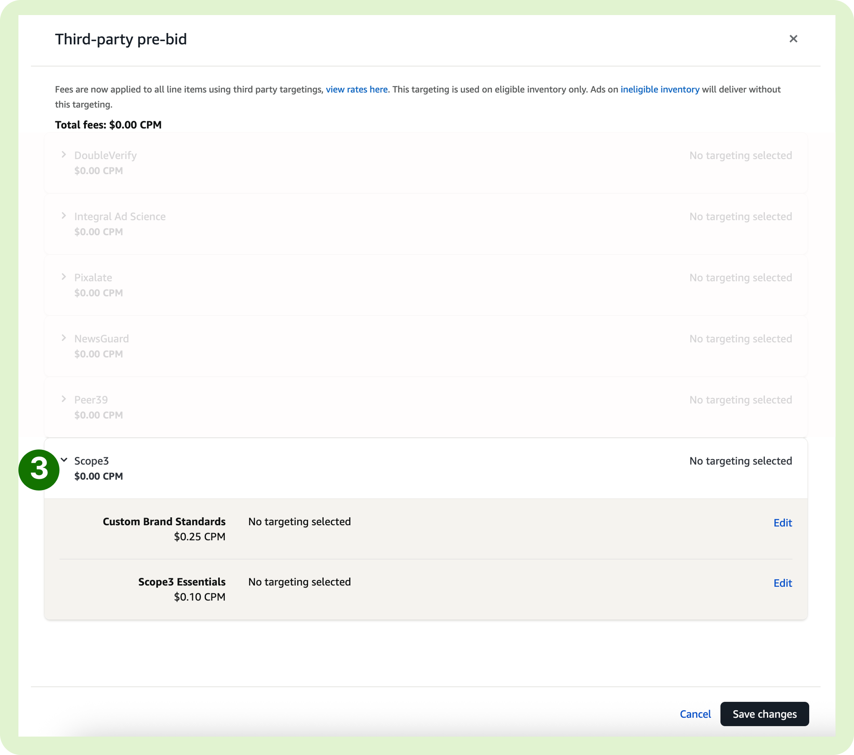
Task: Click the Peer39 provider label
Action: (91, 400)
